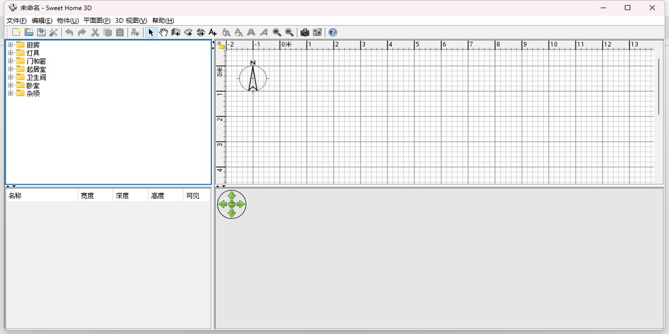
Task: Select the Create rooms tool
Action: click(x=188, y=32)
